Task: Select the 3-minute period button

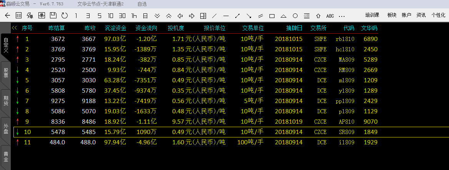Action: (88, 16)
